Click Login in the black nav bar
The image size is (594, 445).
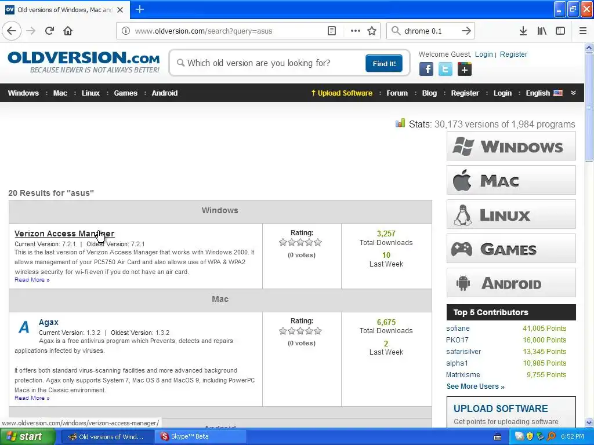tap(503, 93)
